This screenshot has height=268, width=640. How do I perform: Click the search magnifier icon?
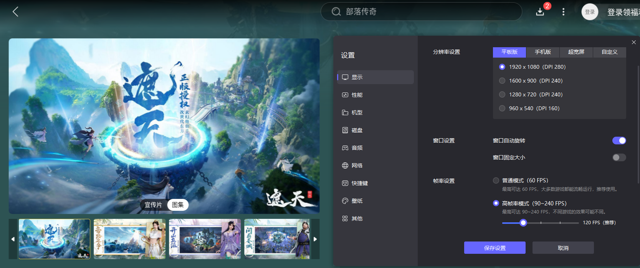tap(336, 12)
